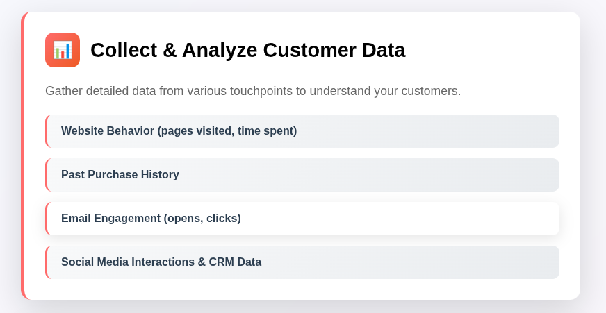Click red accent bar of Social Media item
Viewport: 606px width, 313px height.
coord(47,262)
